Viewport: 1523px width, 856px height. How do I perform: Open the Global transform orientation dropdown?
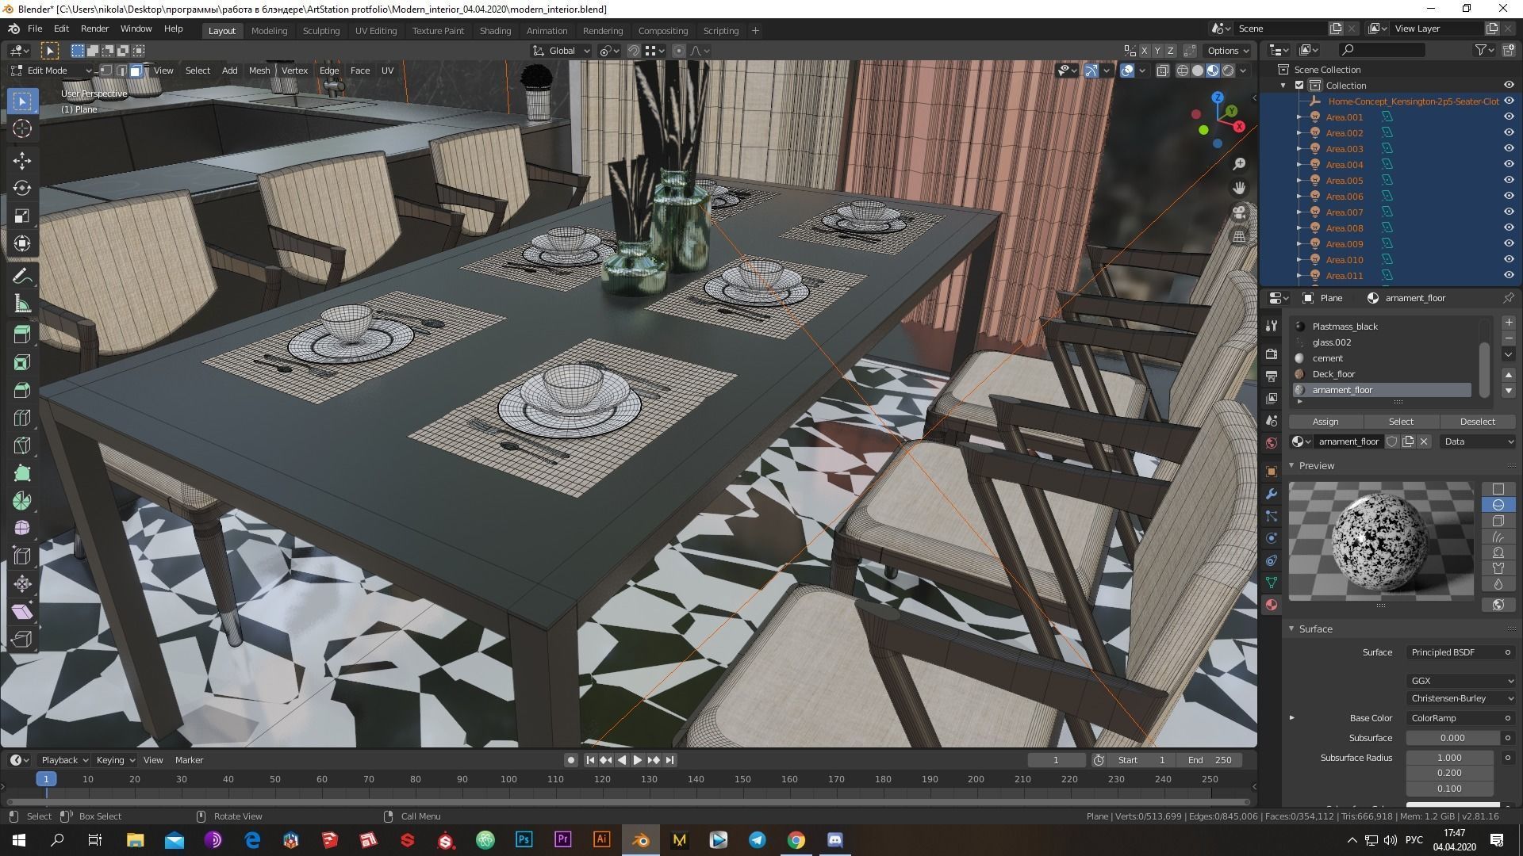coord(562,51)
